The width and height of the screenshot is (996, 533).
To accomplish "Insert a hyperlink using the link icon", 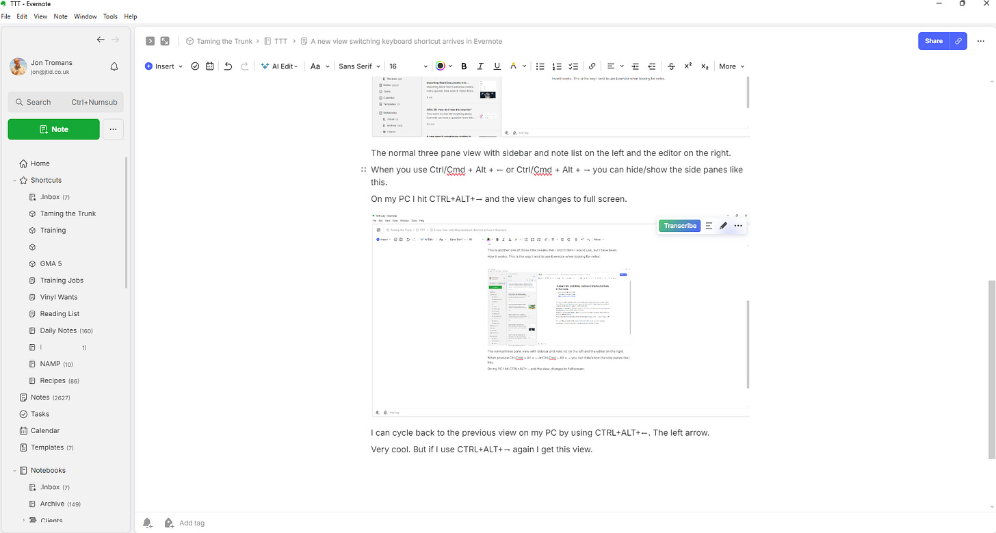I will (x=592, y=66).
